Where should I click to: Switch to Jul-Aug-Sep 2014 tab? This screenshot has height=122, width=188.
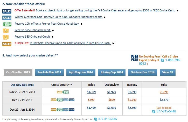tap(112, 73)
